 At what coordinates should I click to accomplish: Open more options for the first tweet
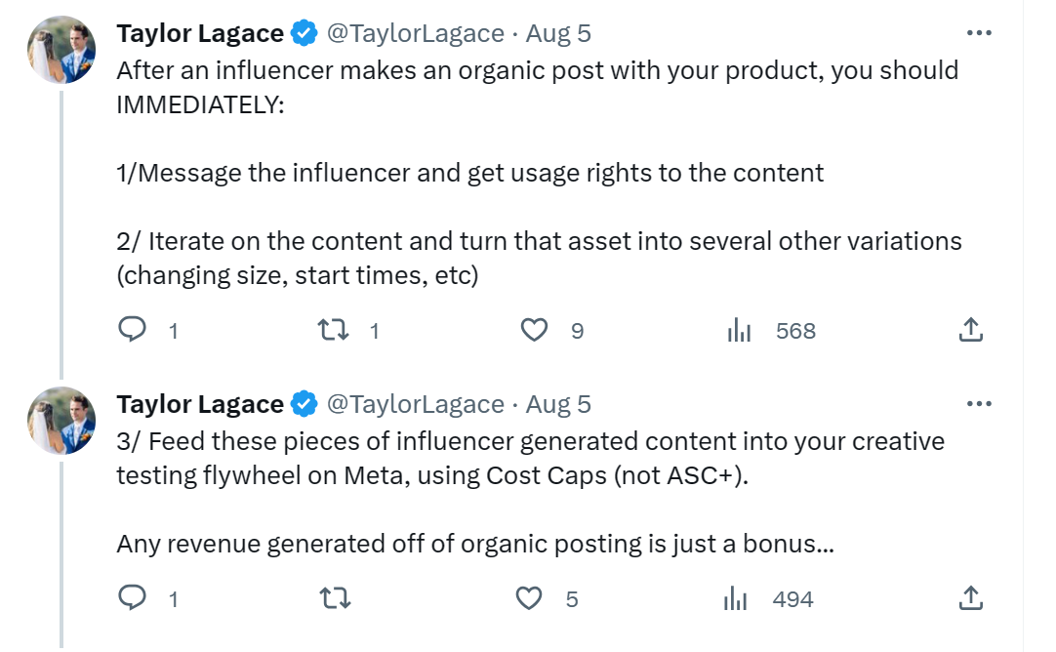coord(978,33)
